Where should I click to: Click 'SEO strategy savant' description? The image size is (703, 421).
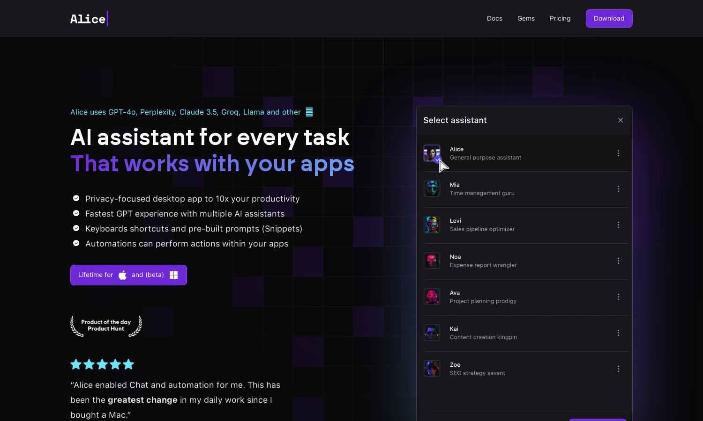coord(477,373)
